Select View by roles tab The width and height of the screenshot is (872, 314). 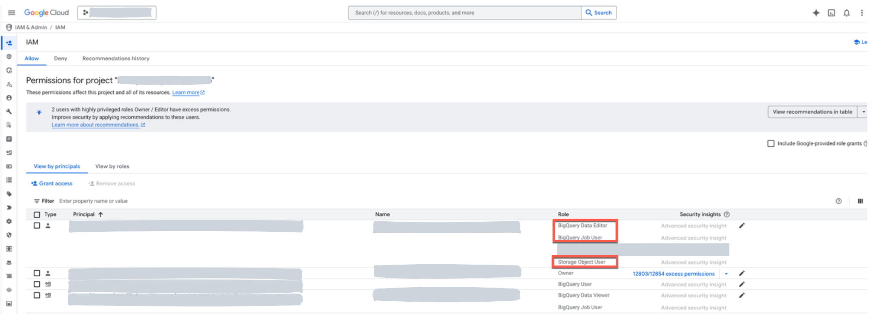(x=112, y=166)
